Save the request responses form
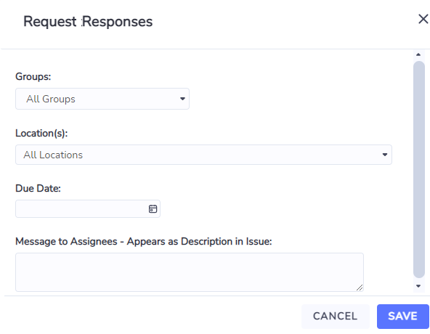 coord(402,316)
